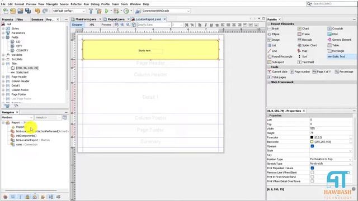Click the New File toolbar icon
The image size is (358, 201).
pos(6,11)
